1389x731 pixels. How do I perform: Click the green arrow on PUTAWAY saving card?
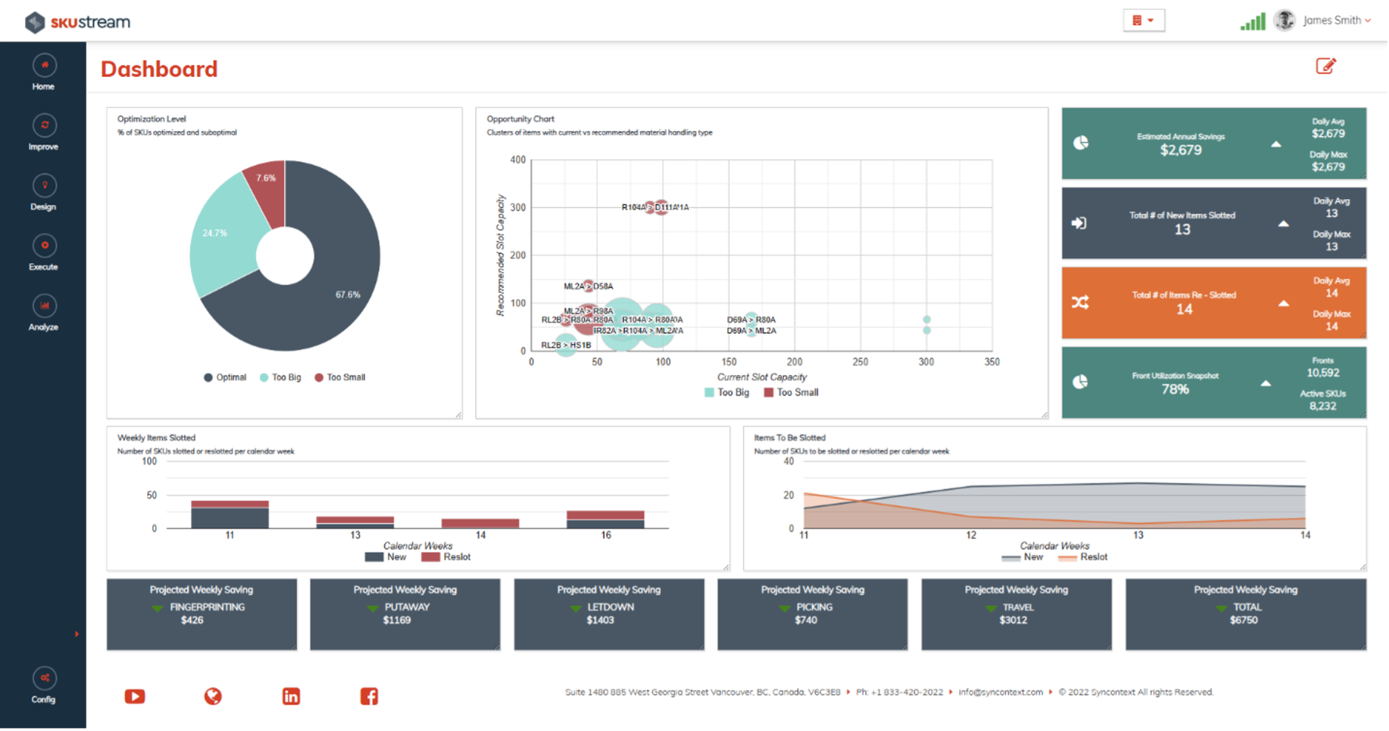tap(373, 608)
